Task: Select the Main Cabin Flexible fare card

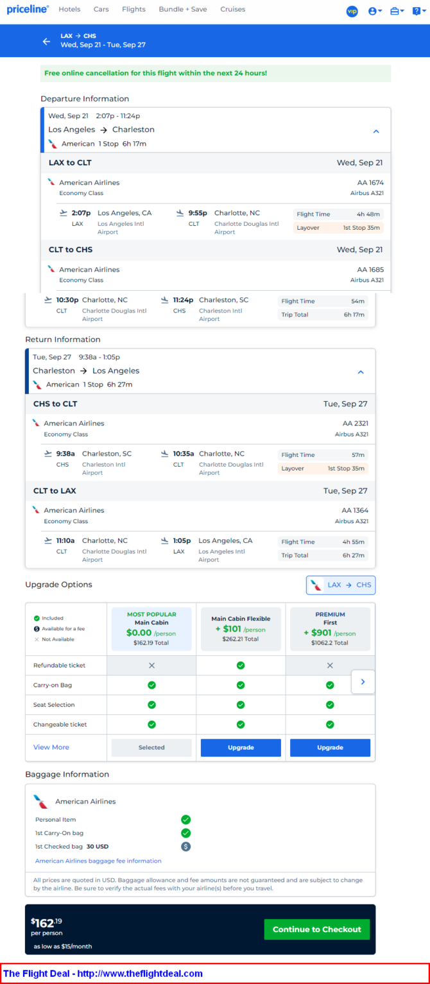Action: click(x=241, y=628)
